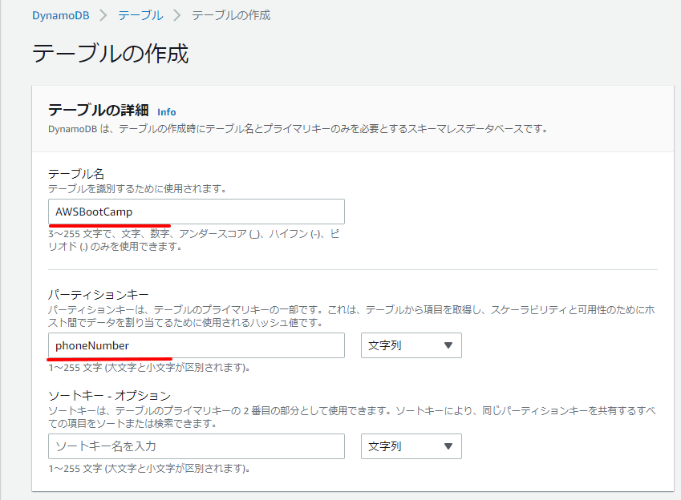Click the パーティションキー field label
The image size is (681, 500).
click(x=99, y=295)
